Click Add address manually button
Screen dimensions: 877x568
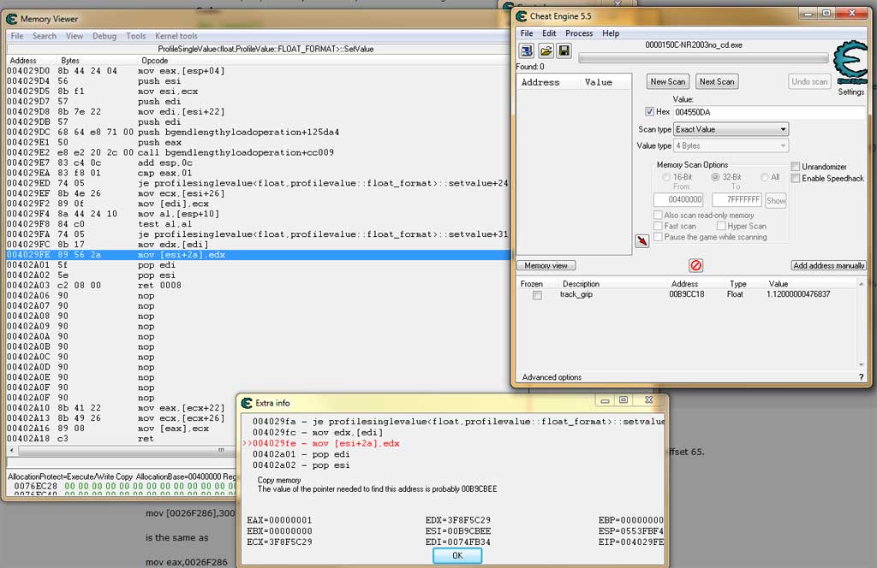point(828,265)
